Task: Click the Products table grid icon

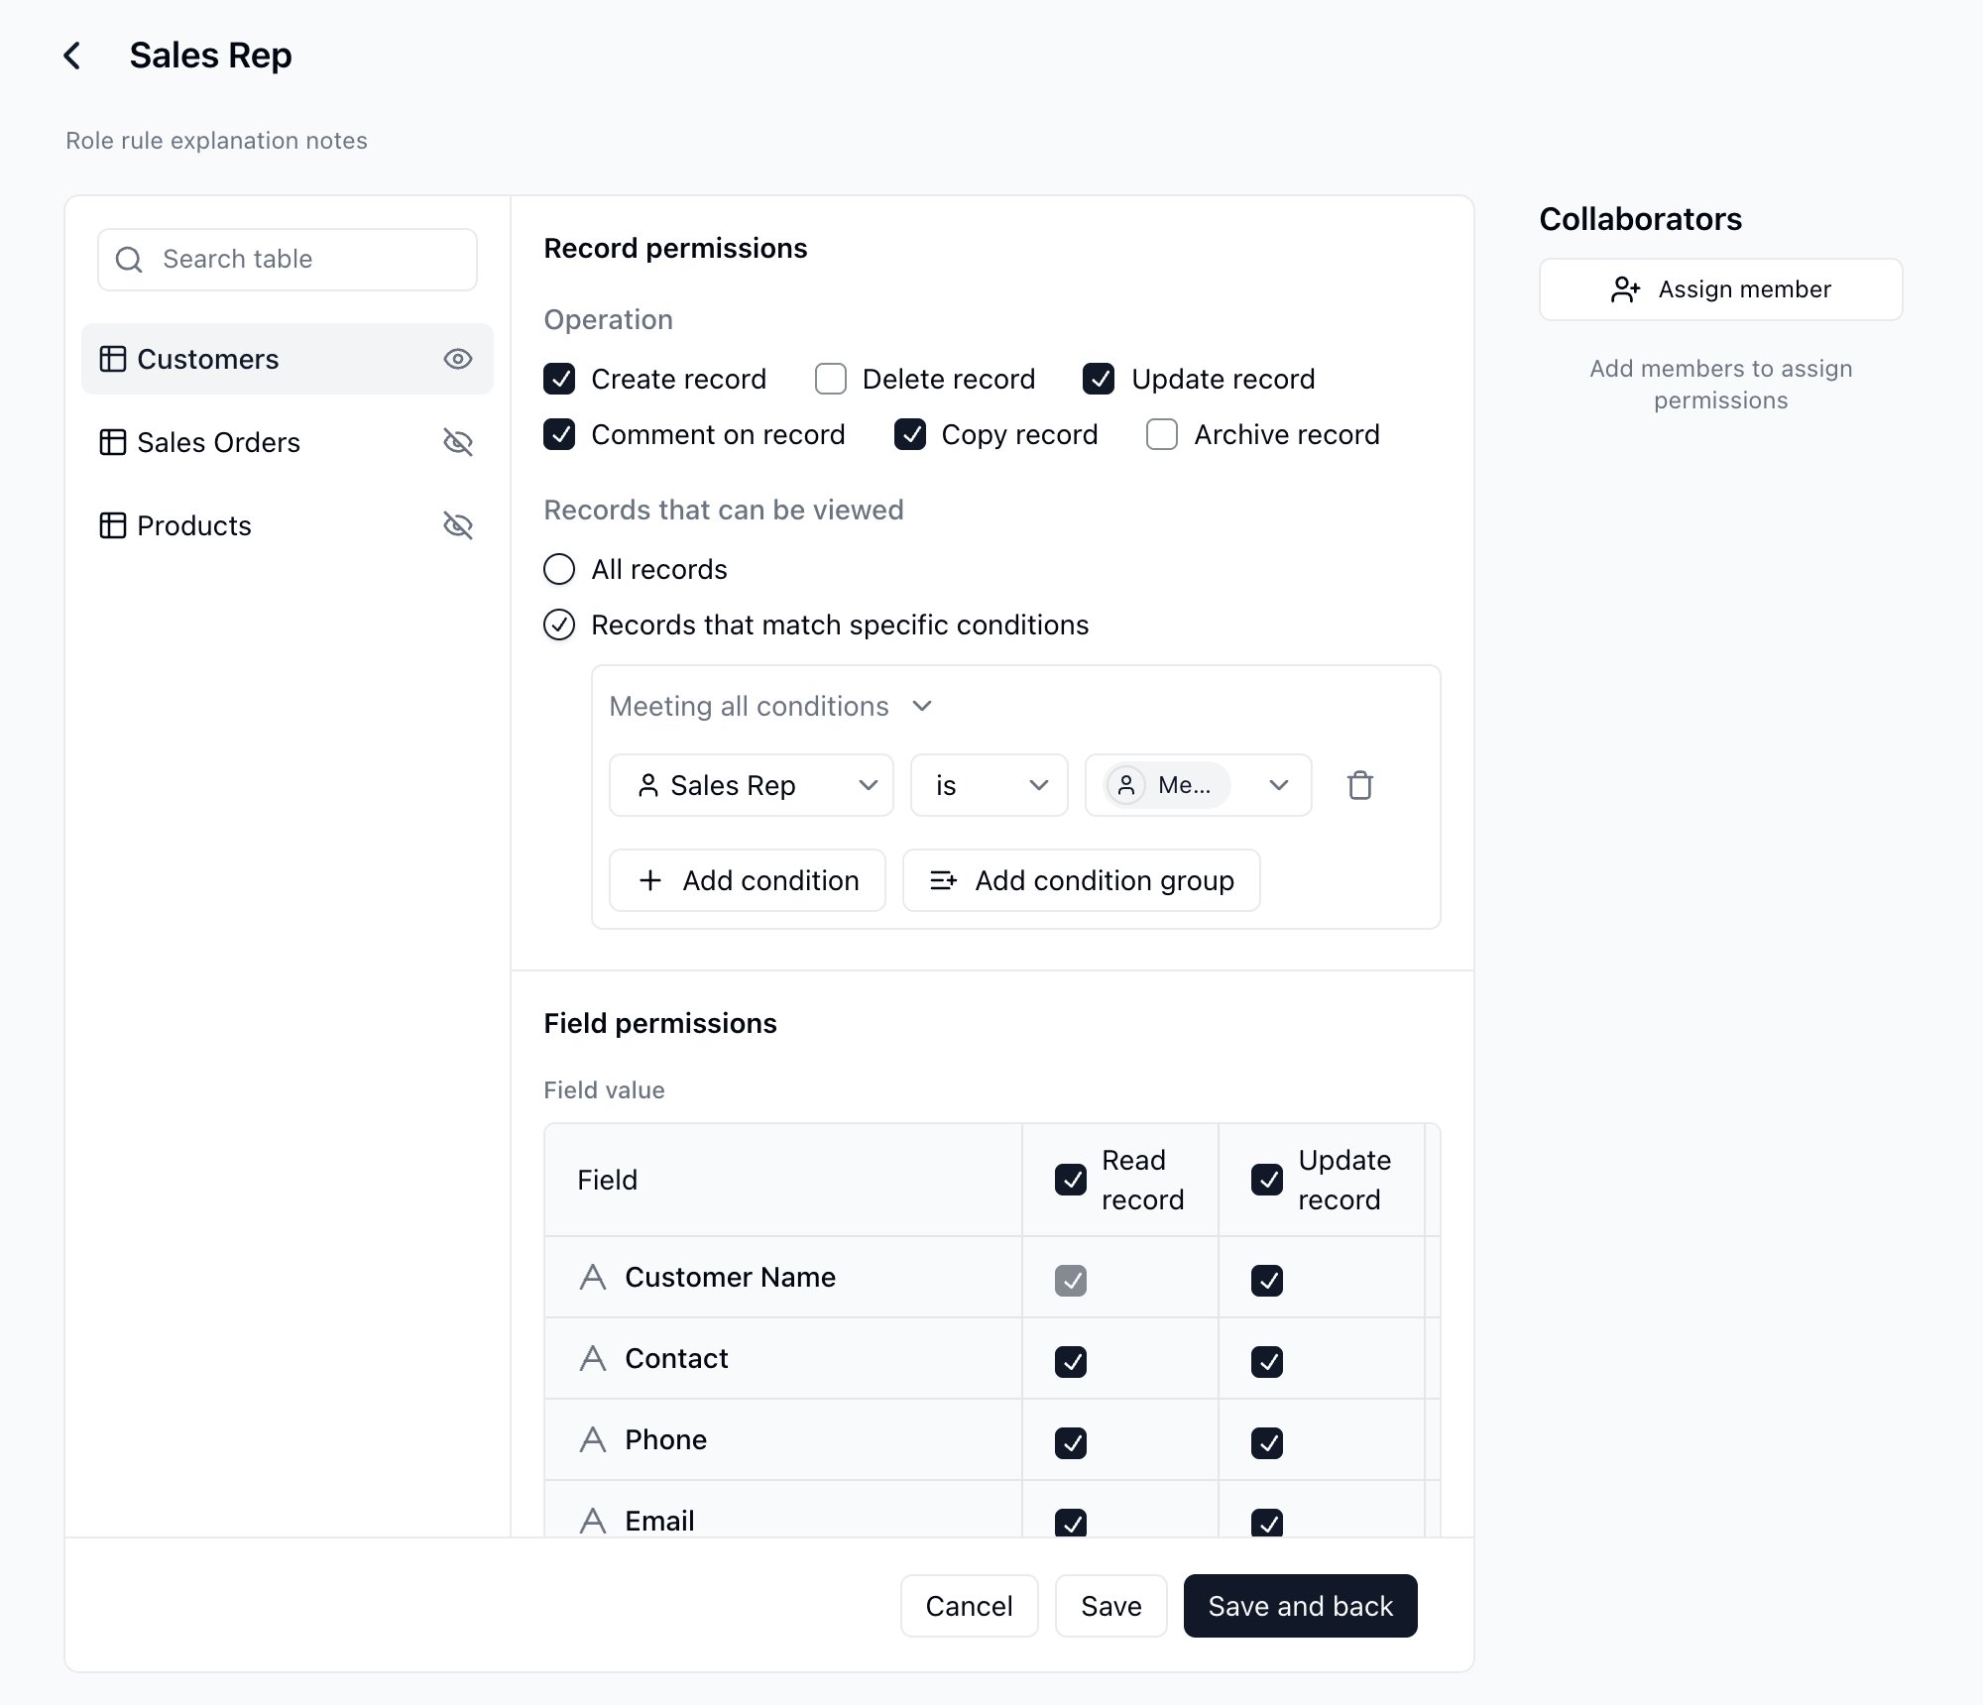Action: (113, 525)
